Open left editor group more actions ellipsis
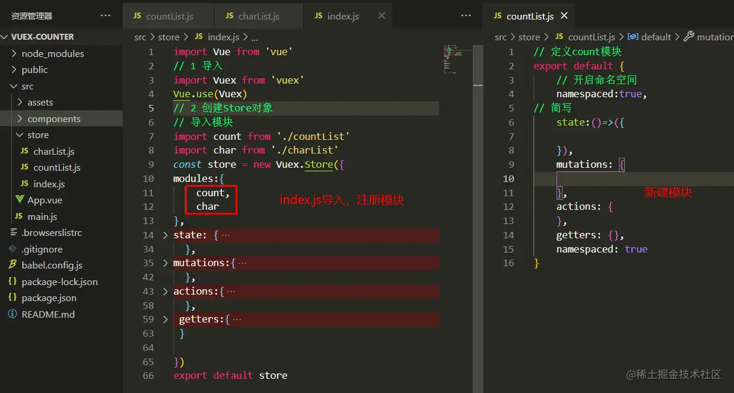The height and width of the screenshot is (393, 734). pyautogui.click(x=466, y=16)
